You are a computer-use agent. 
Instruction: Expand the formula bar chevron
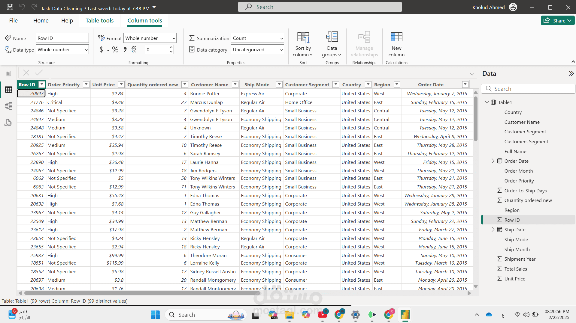click(x=472, y=74)
